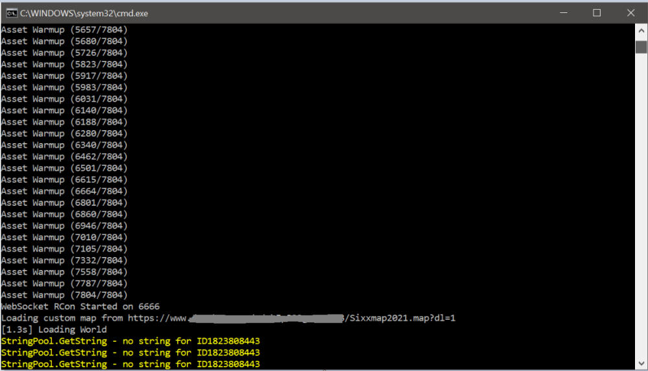Click the first yellow StringPool.GetString warning line

click(130, 341)
